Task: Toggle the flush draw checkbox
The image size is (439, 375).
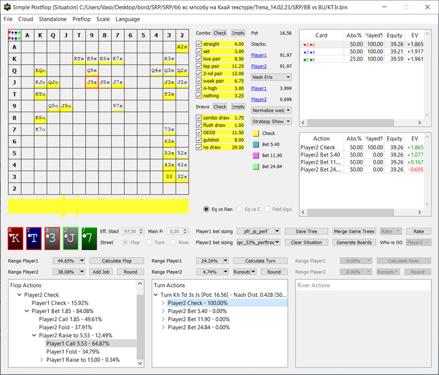Action: tap(199, 125)
